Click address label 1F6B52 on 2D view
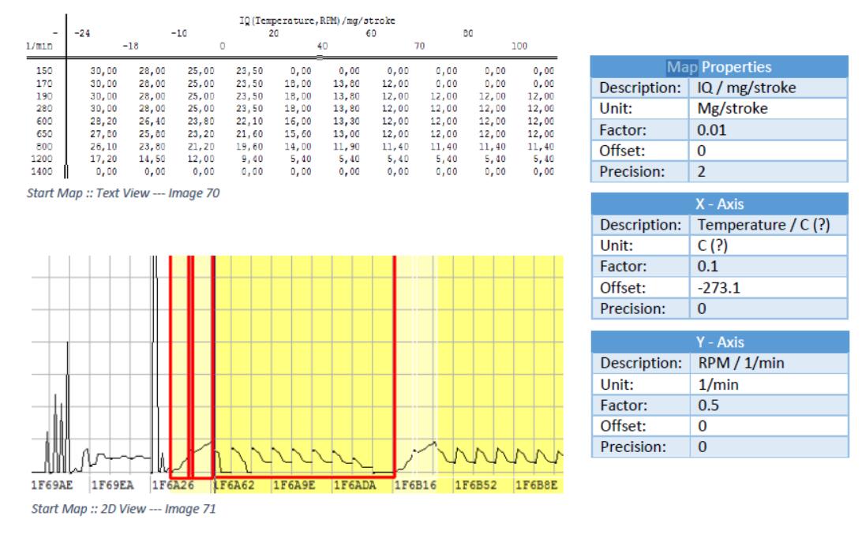This screenshot has width=862, height=542. (x=475, y=485)
